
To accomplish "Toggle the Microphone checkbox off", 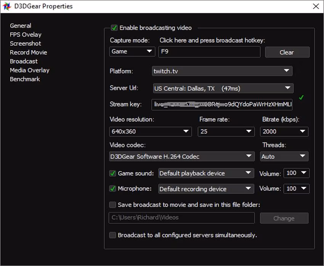I will 113,188.
